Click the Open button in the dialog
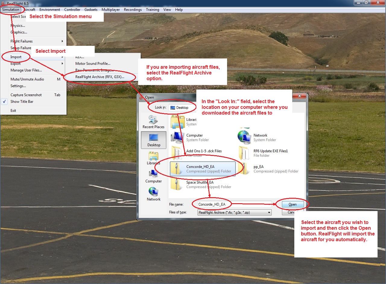 pos(293,204)
